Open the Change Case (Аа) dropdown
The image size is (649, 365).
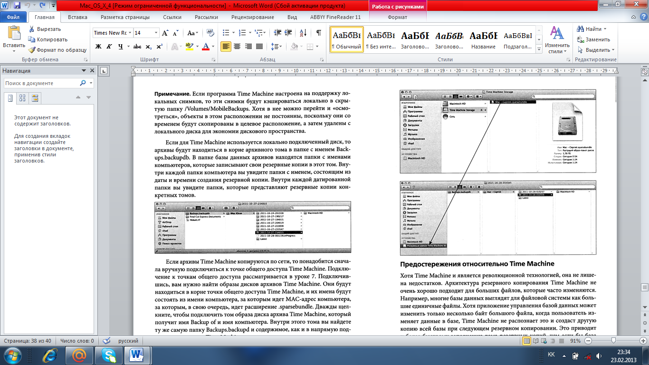coord(193,33)
